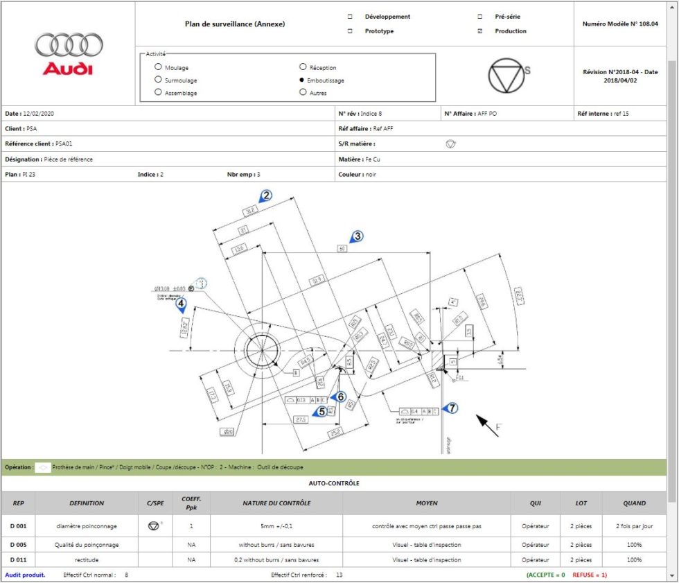Uncheck the Production checkbox
The width and height of the screenshot is (679, 583).
click(x=480, y=31)
